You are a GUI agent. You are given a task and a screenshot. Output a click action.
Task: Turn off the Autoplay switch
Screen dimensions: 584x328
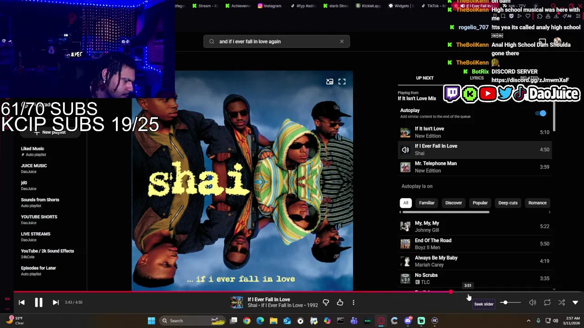(x=541, y=113)
